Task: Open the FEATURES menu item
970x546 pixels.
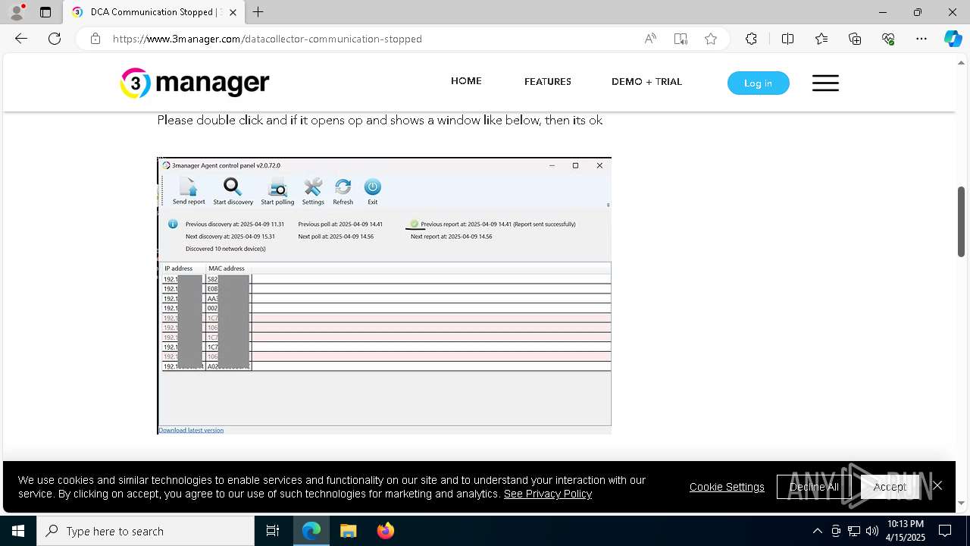Action: pos(548,81)
